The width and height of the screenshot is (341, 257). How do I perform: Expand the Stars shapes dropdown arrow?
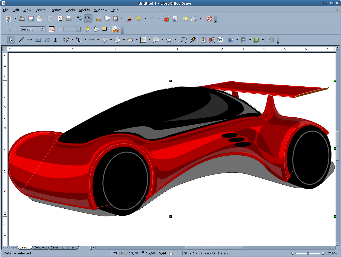coord(175,40)
